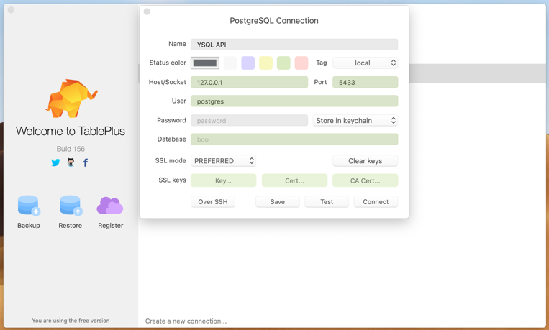The image size is (549, 330).
Task: Click the Test connection button
Action: click(x=327, y=202)
